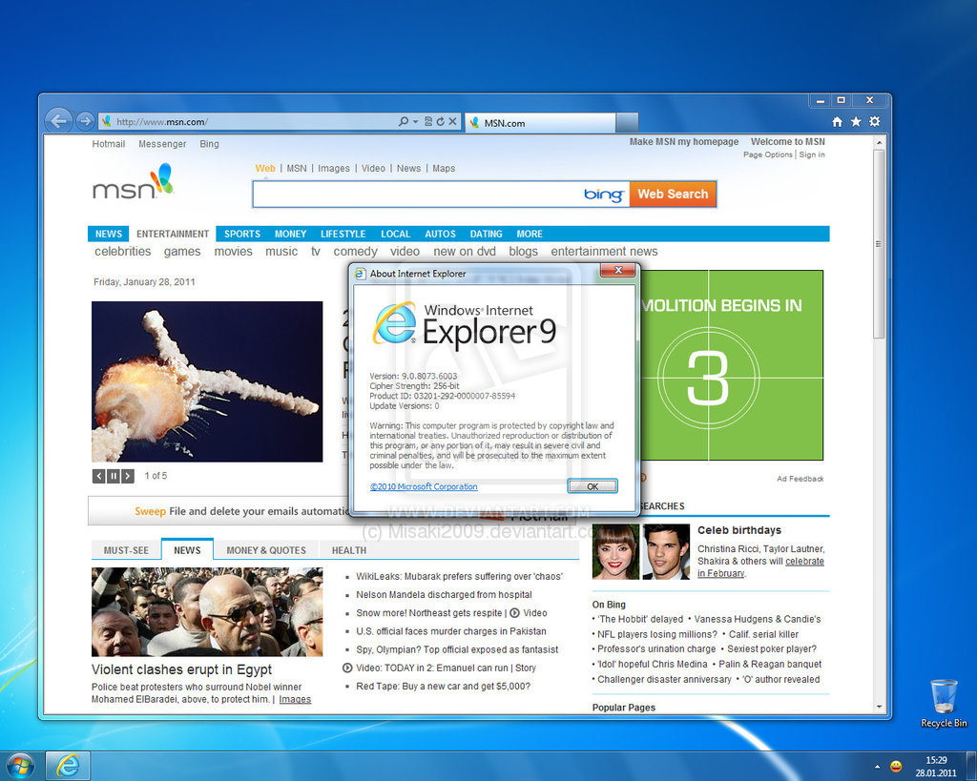Open the Hotmail link at the top

pos(109,144)
